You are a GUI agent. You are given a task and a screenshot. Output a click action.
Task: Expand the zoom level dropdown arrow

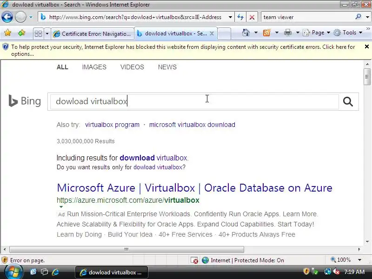(359, 260)
